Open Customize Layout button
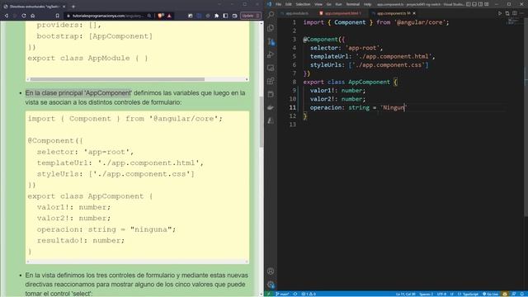This screenshot has height=297, width=528. [x=487, y=4]
